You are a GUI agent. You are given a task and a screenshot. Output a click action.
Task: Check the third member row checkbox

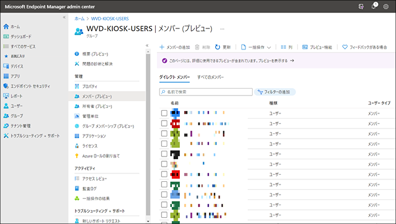(x=164, y=134)
